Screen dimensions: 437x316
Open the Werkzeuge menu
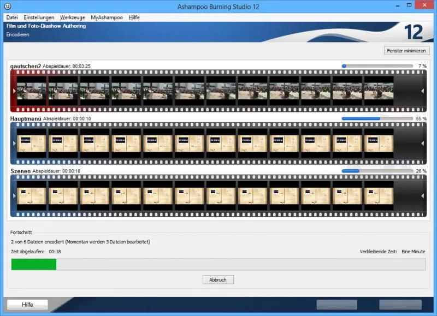click(73, 17)
